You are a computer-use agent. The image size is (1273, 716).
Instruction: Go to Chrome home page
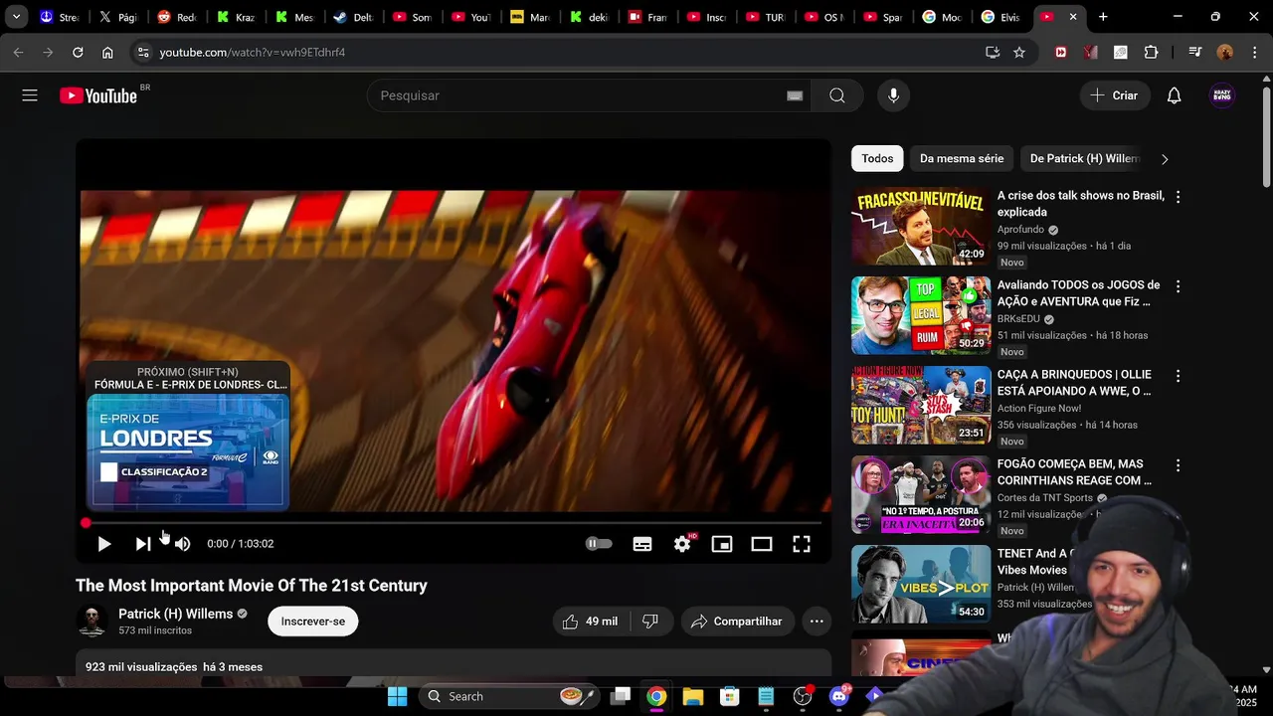[107, 52]
